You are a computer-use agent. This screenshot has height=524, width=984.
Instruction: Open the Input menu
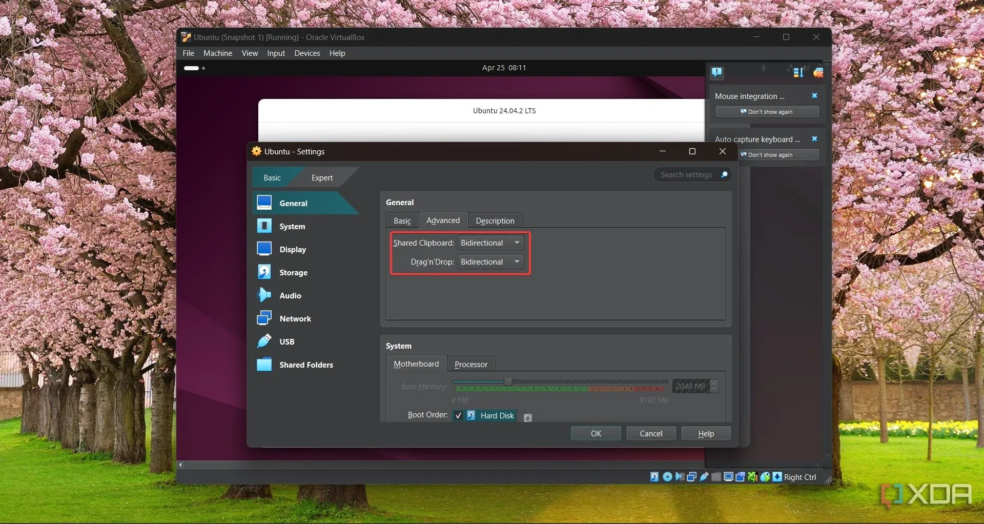pos(276,53)
